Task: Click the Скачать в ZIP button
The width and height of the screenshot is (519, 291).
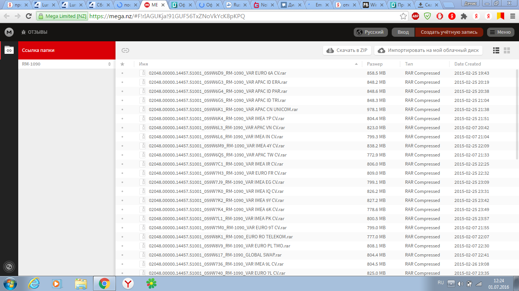Action: (x=347, y=50)
